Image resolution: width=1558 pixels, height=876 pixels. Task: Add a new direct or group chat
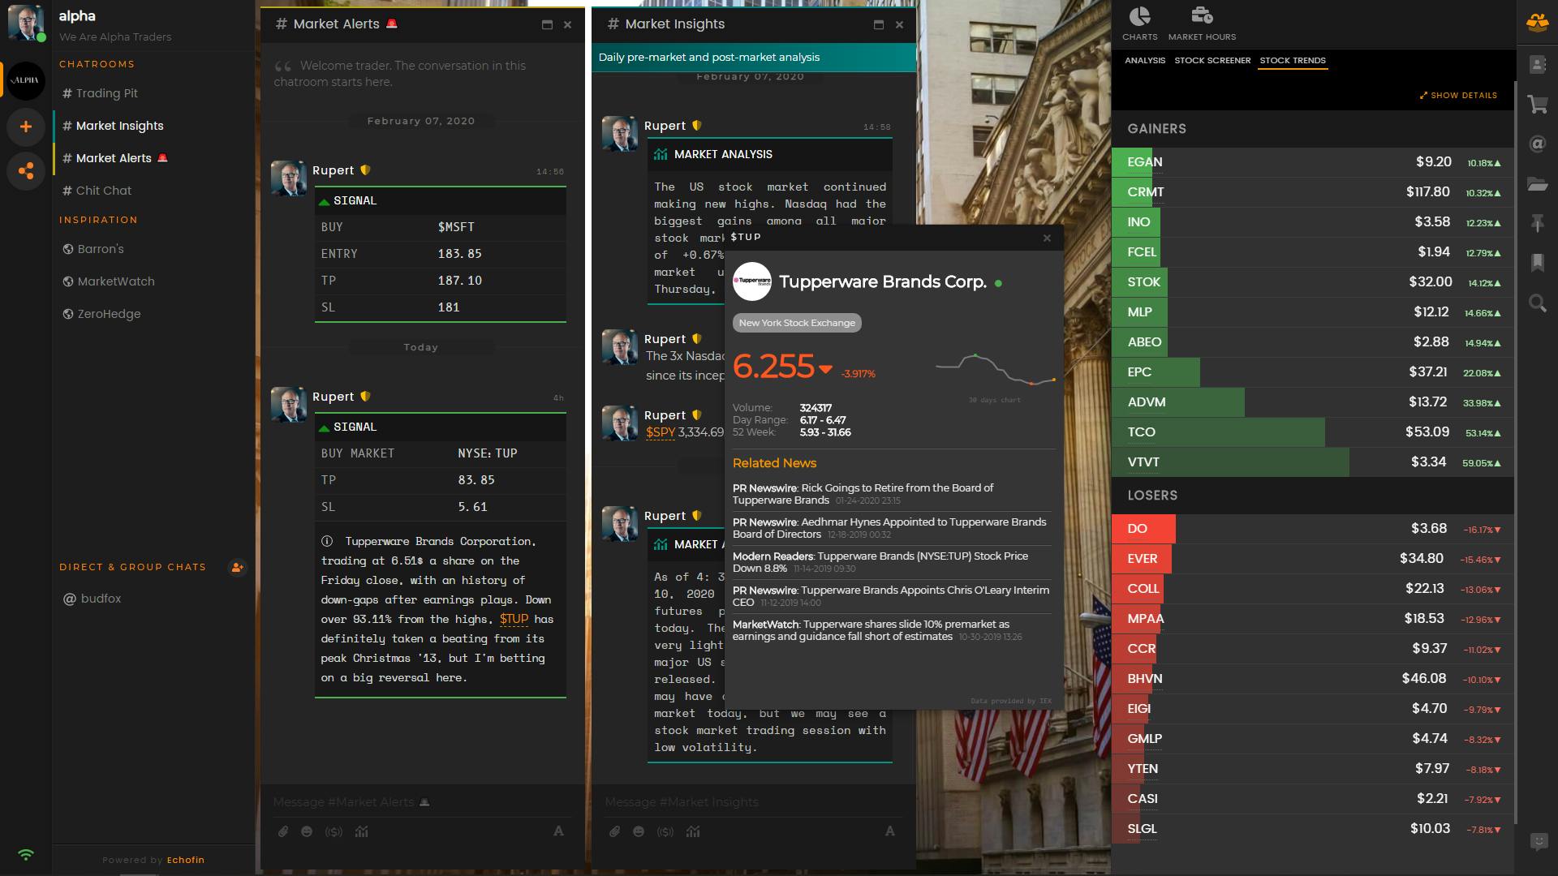[237, 567]
